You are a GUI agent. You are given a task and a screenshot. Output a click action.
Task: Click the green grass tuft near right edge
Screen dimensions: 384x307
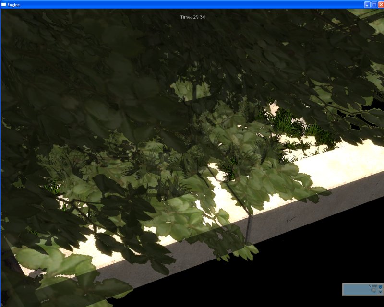click(327, 139)
